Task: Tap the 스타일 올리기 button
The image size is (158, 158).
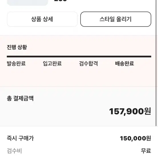Action: [116, 19]
